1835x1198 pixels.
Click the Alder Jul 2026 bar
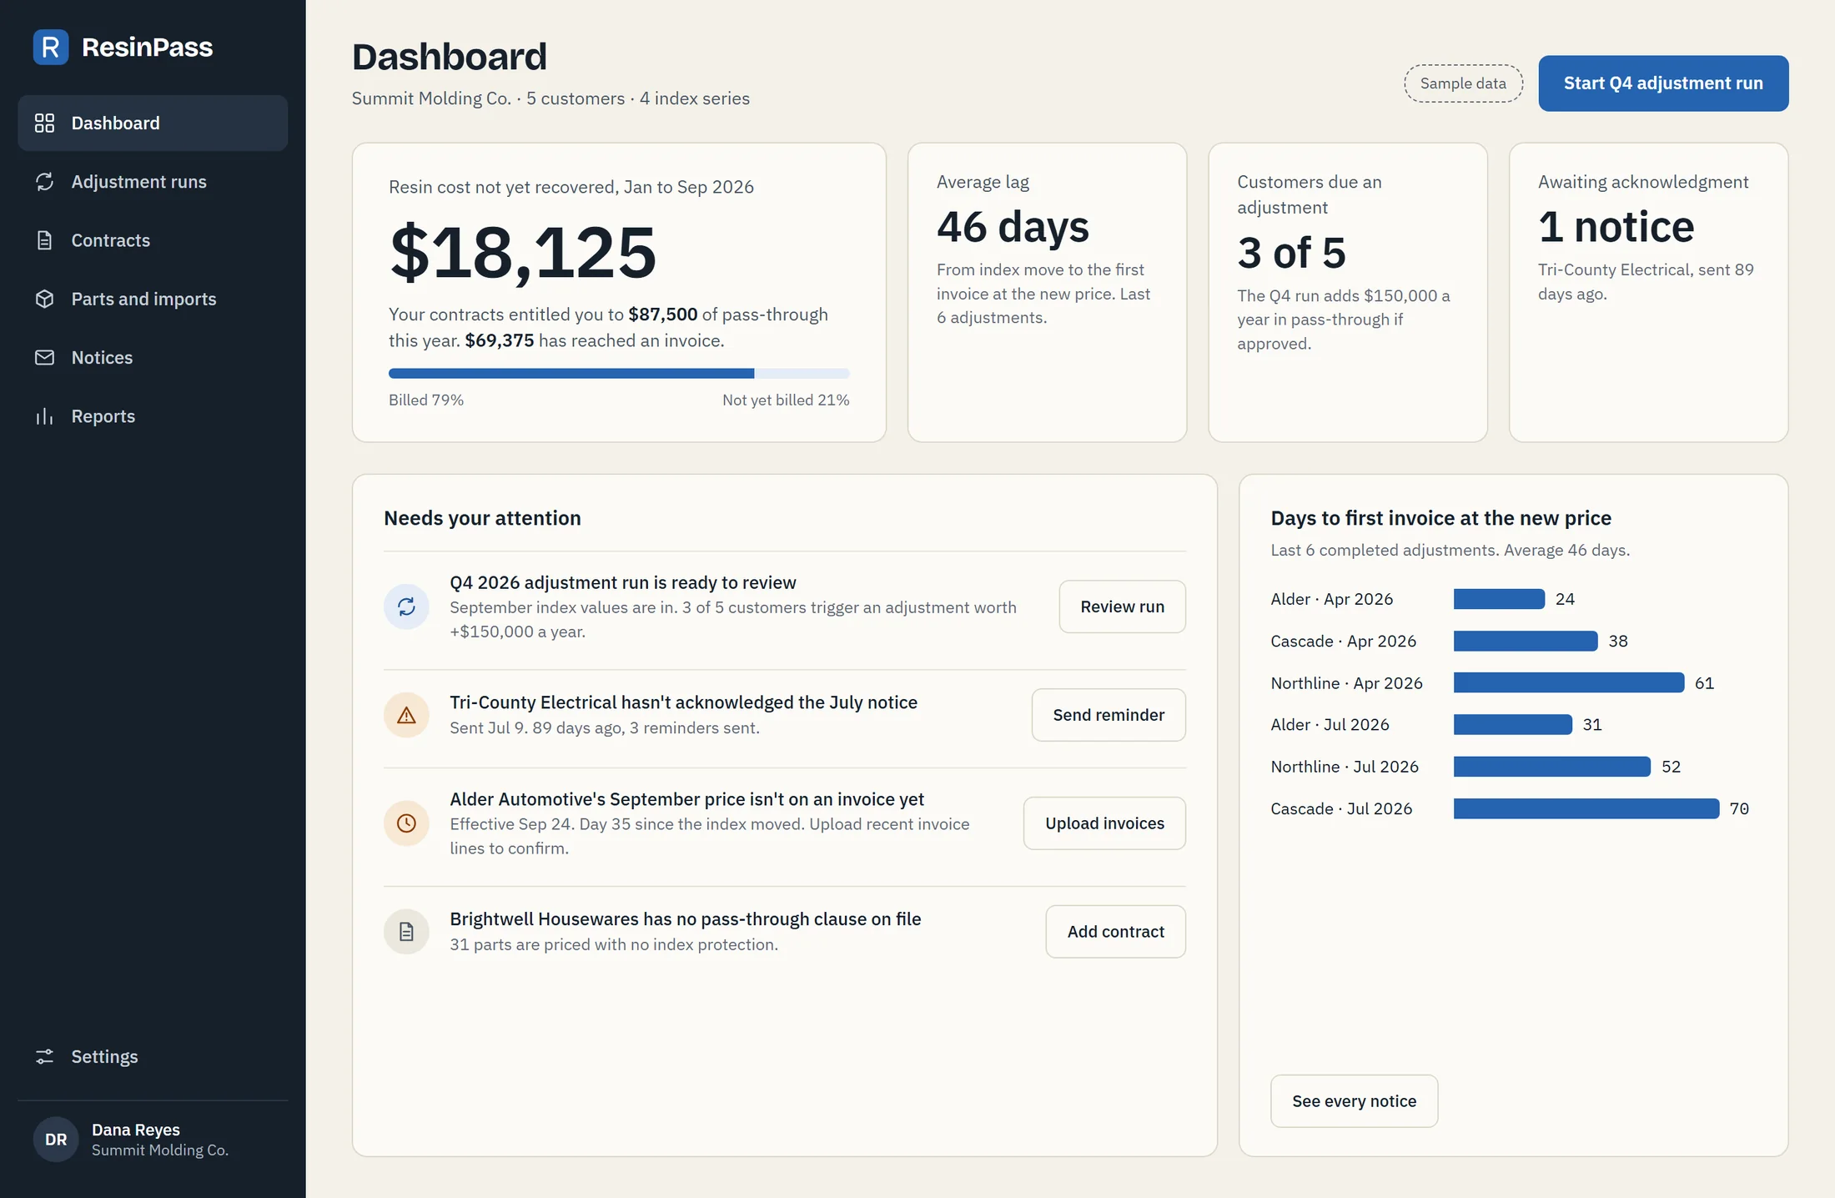coord(1512,724)
